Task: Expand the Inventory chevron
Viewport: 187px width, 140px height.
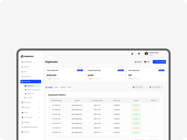Action: (x=39, y=102)
